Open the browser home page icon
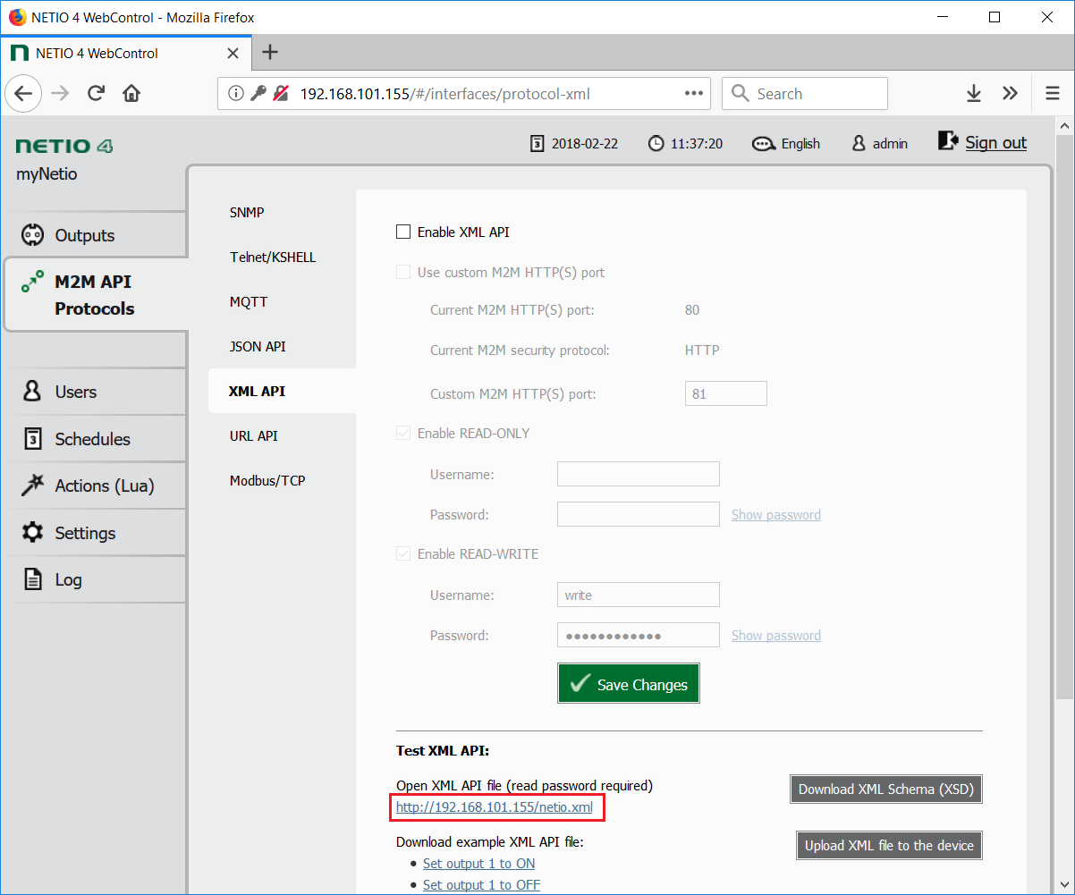Image resolution: width=1075 pixels, height=895 pixels. click(131, 93)
